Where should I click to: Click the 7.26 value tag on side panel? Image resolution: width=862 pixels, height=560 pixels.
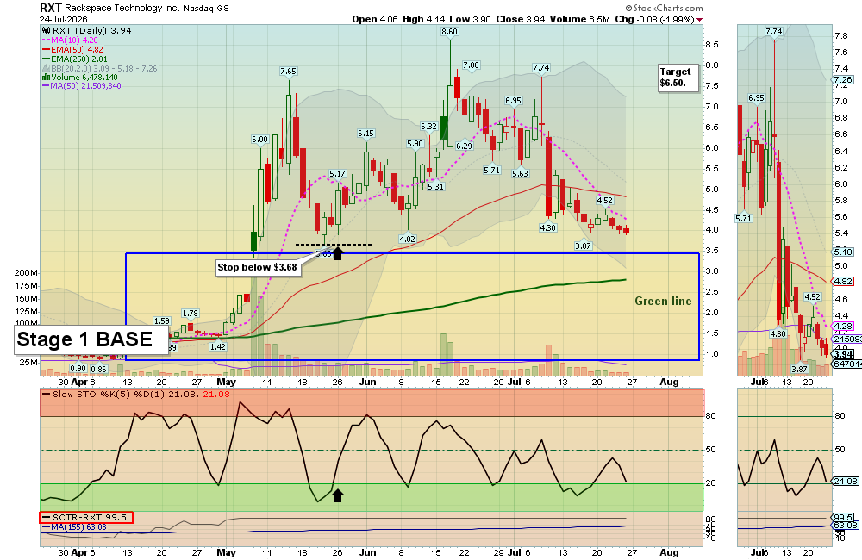pos(843,79)
